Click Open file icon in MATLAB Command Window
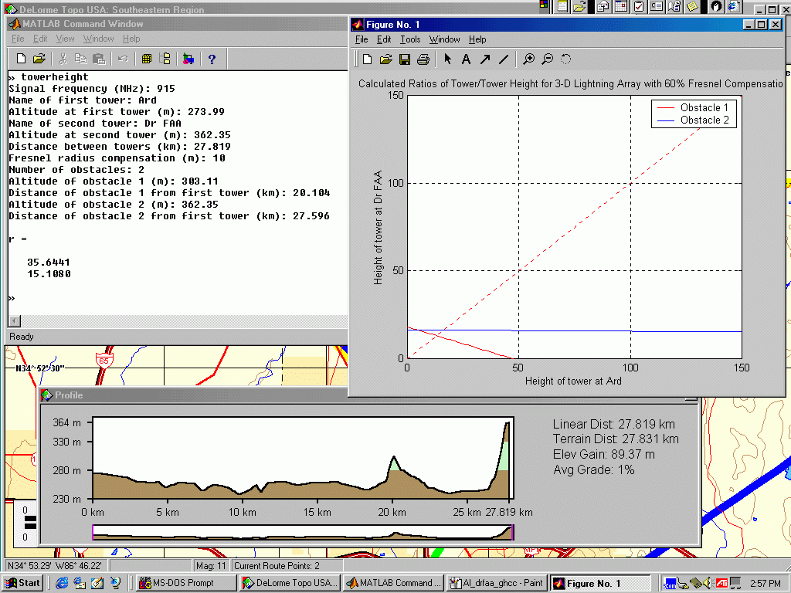 [x=39, y=59]
